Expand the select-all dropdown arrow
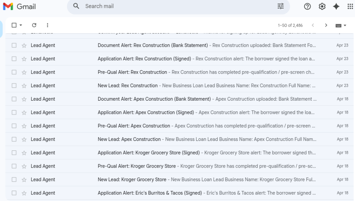Image resolution: width=355 pixels, height=201 pixels. point(21,25)
